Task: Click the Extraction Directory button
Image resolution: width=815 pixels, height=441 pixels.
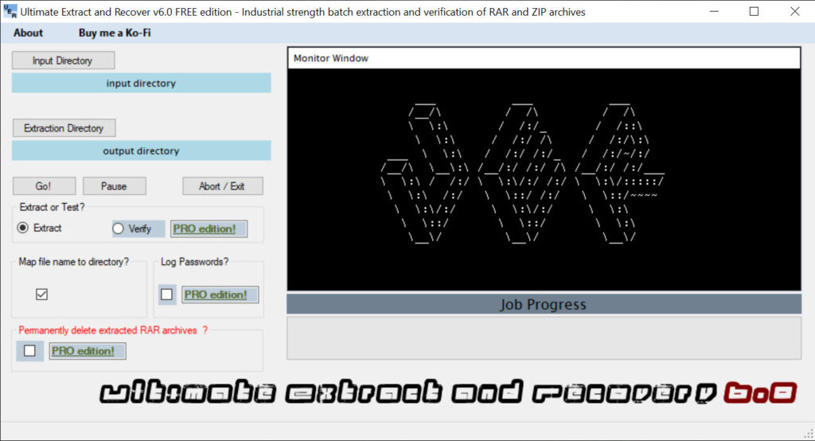Action: click(64, 128)
